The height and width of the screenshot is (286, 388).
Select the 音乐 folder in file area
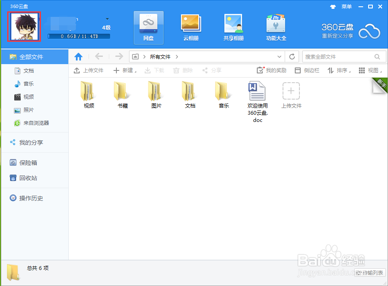point(224,95)
